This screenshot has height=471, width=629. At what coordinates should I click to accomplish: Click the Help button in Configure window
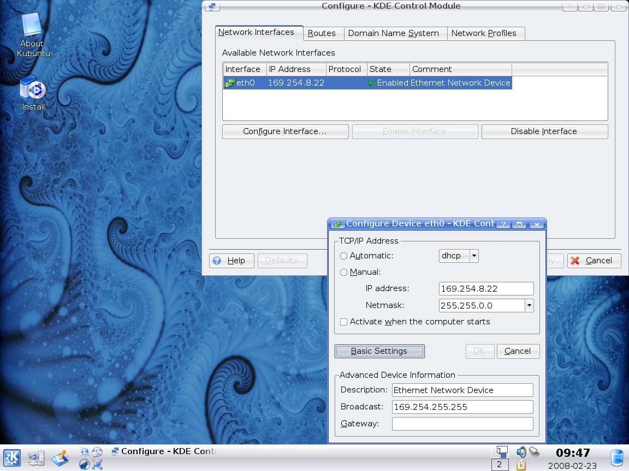point(232,261)
